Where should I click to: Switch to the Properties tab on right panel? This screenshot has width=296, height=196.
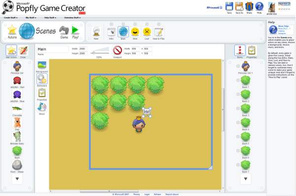252,50
